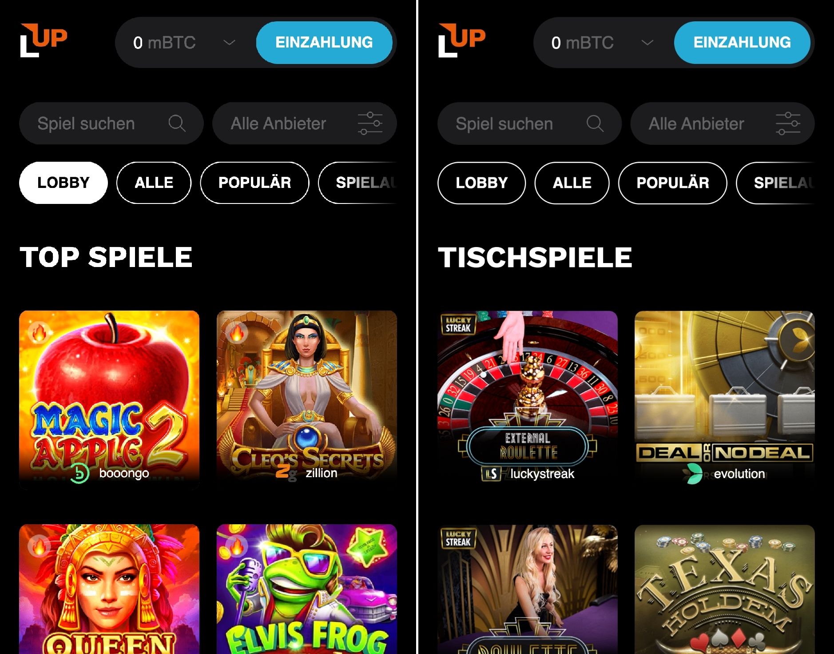Select the LOBBY tab in left panel
834x654 pixels.
64,183
